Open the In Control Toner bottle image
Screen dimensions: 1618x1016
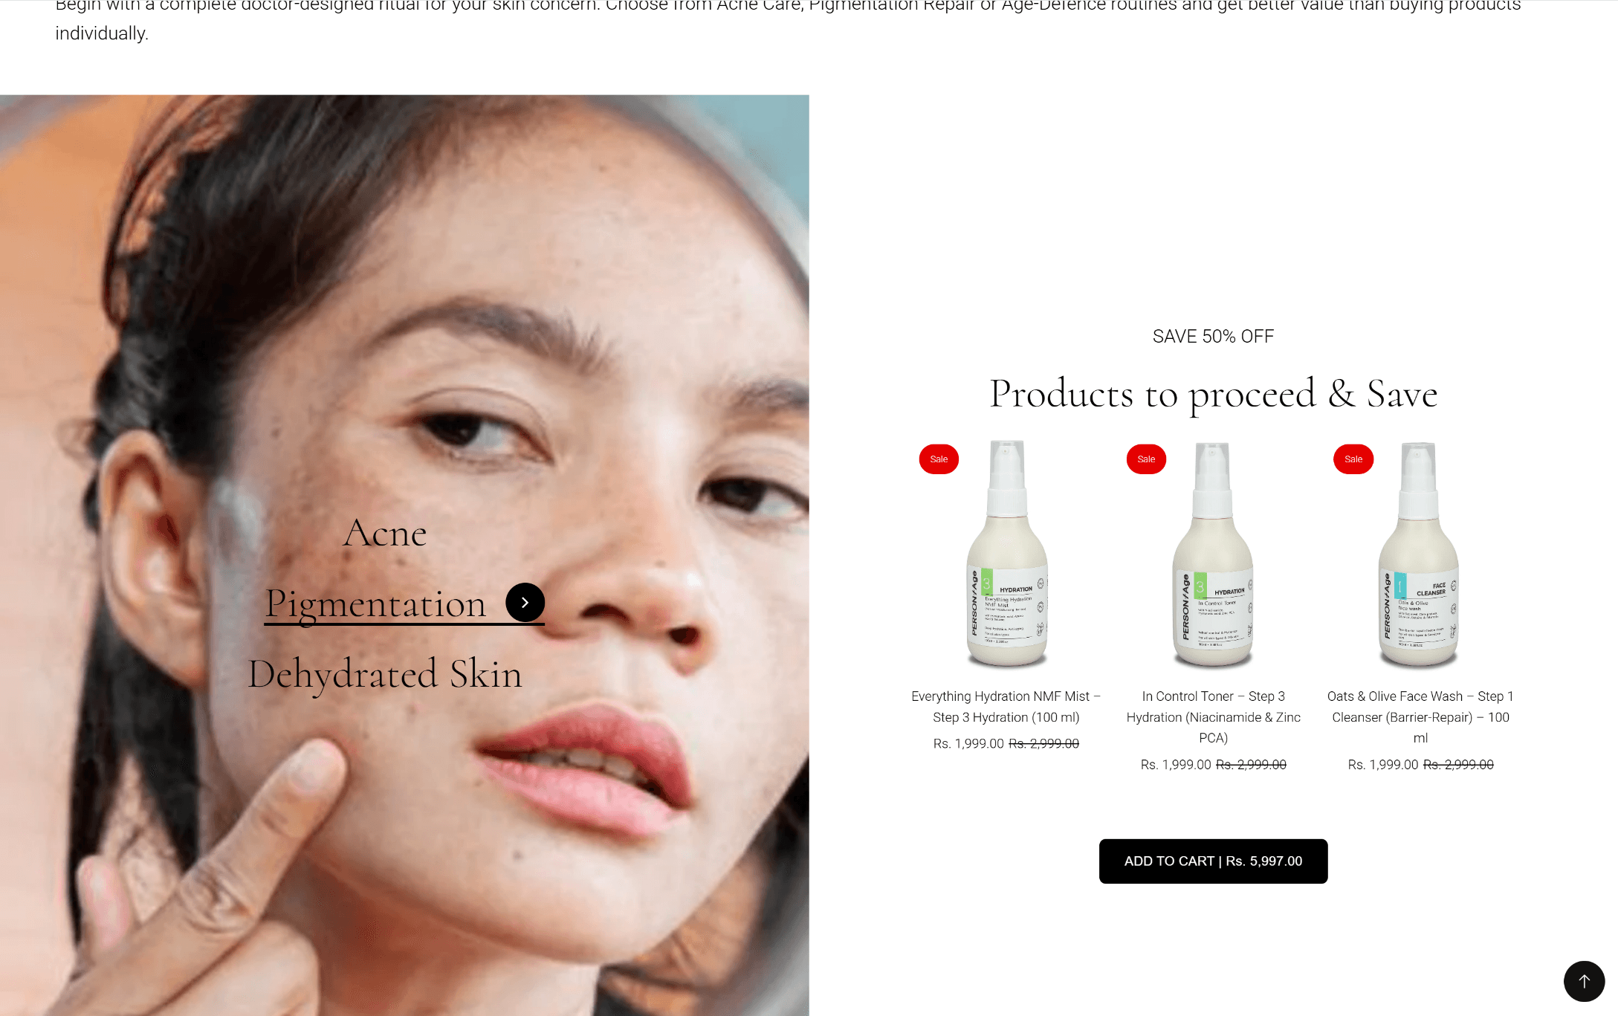pos(1213,554)
